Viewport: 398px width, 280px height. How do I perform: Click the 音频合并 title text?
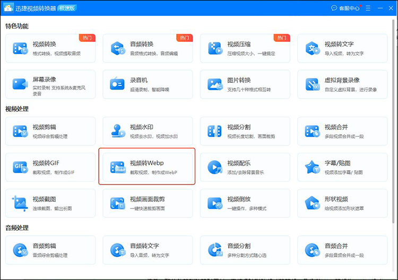click(336, 246)
